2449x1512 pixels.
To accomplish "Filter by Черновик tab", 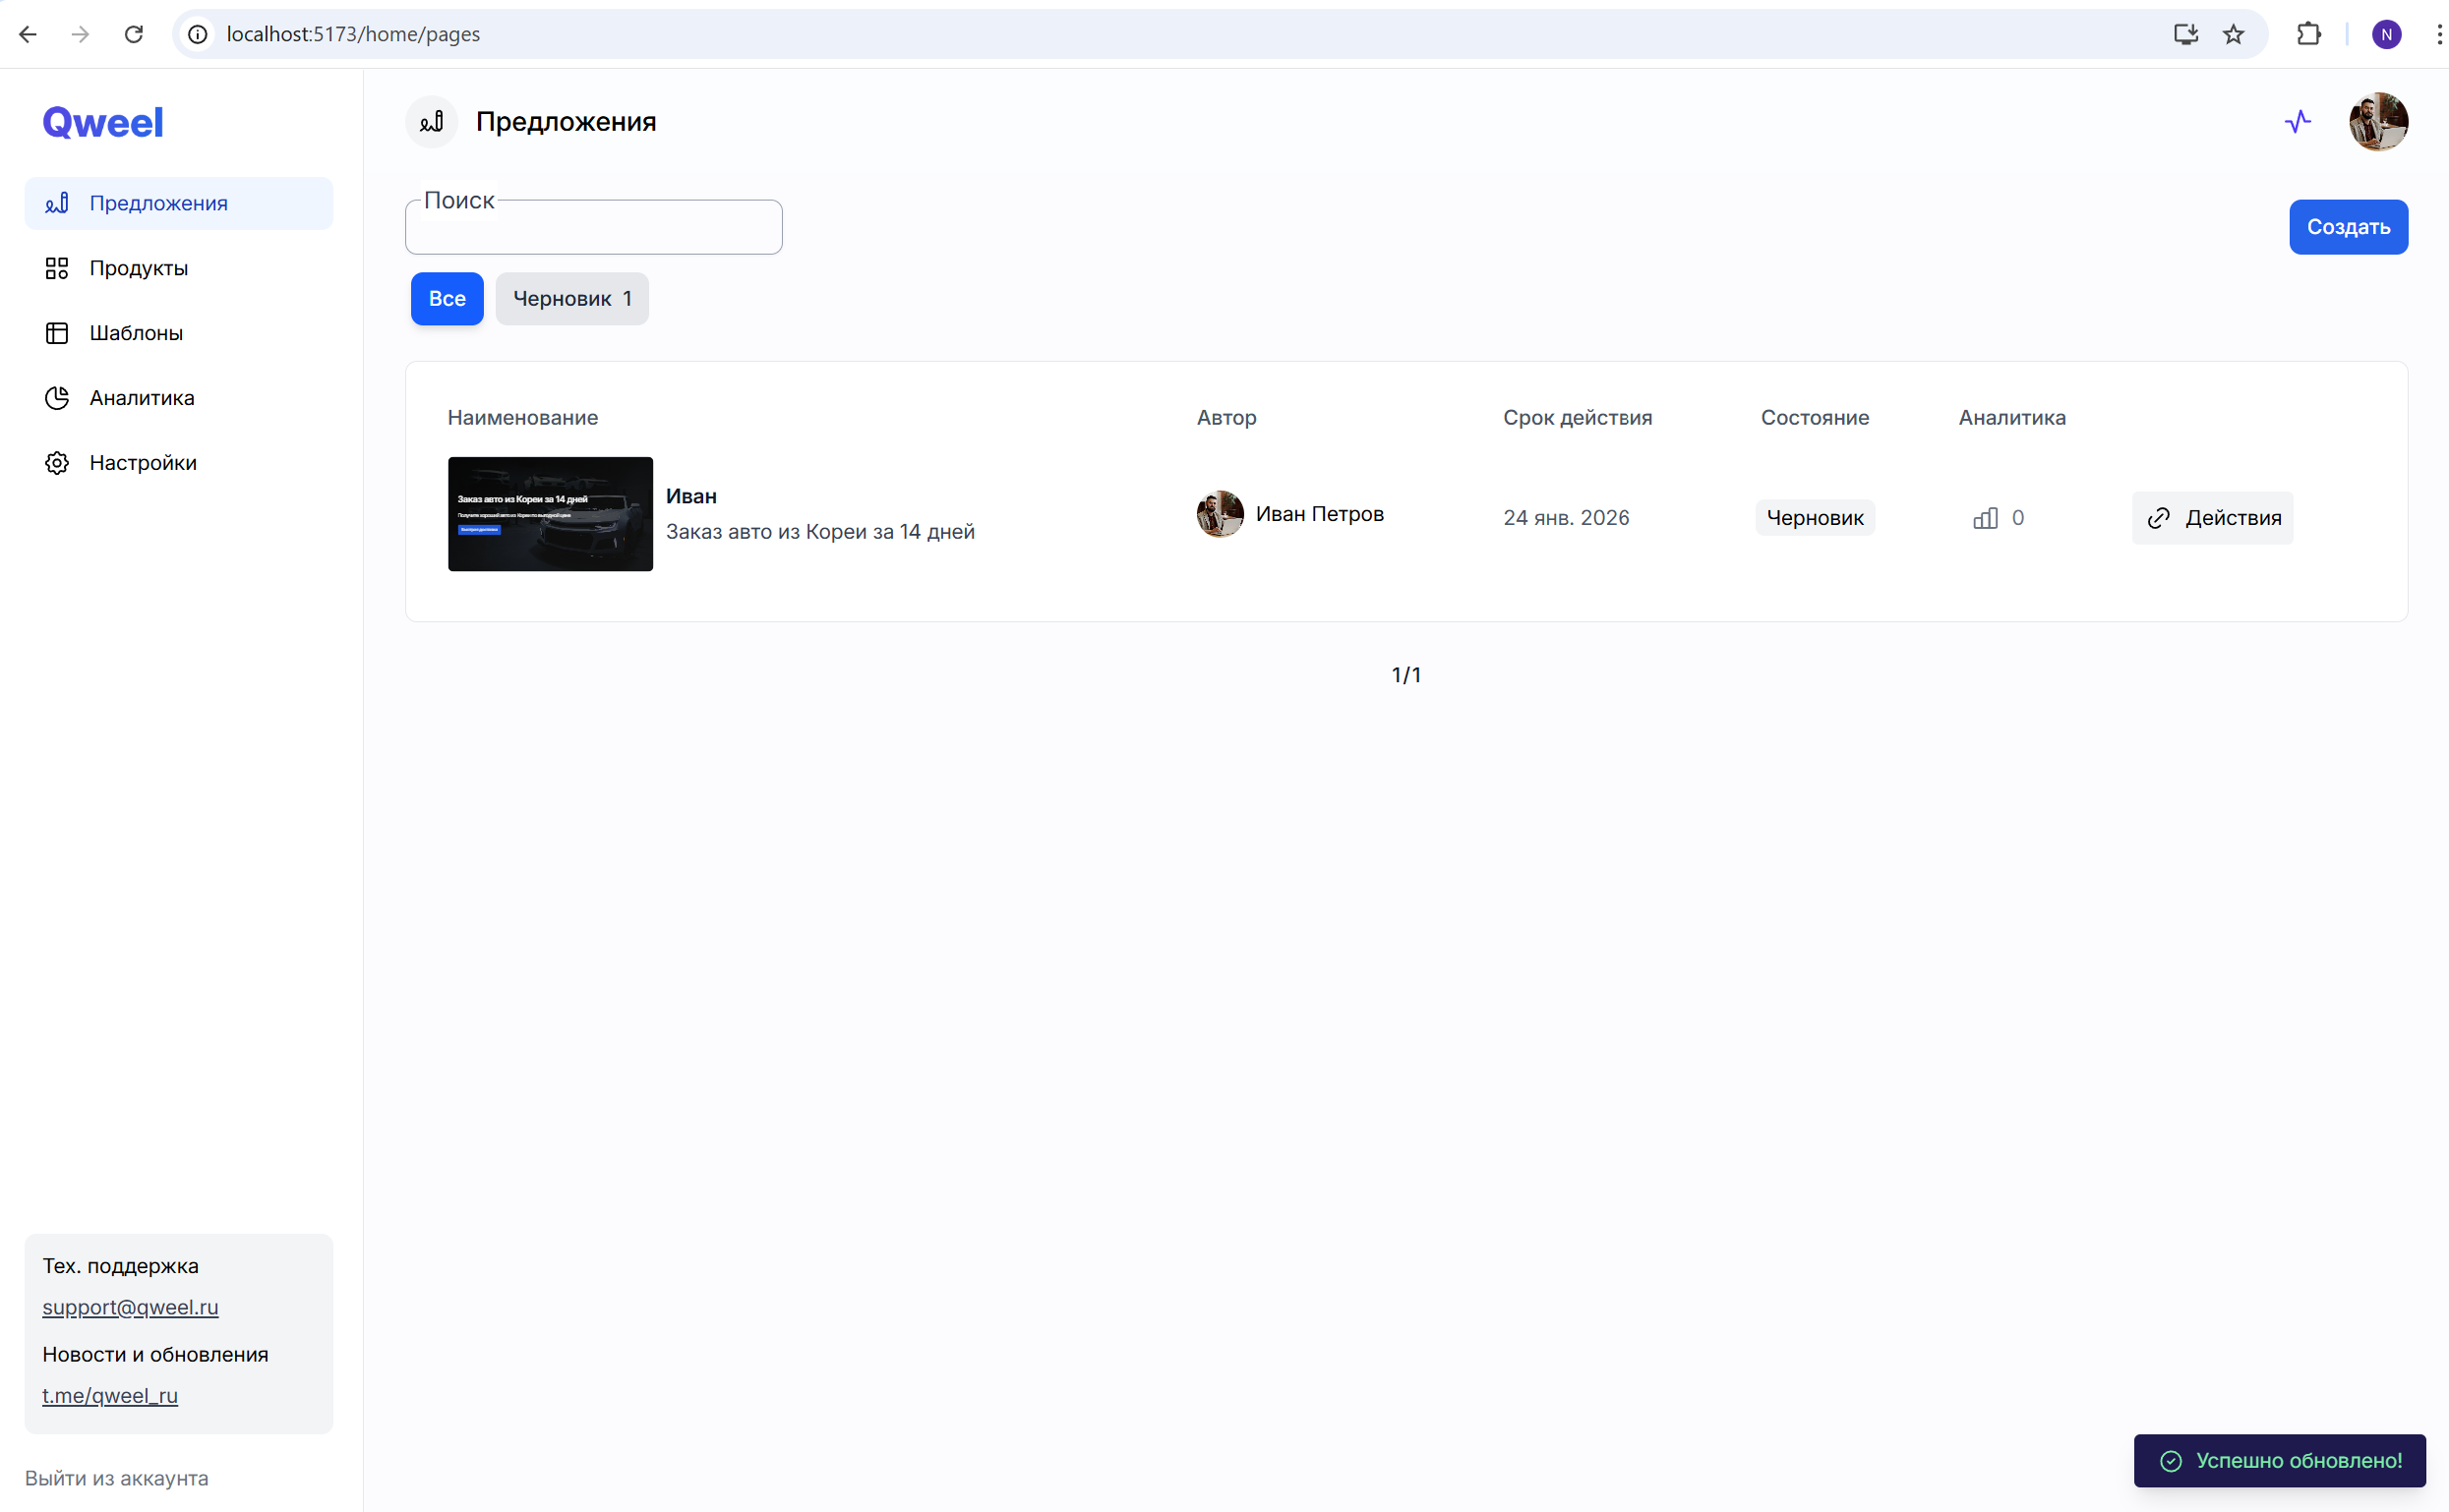I will (x=571, y=298).
